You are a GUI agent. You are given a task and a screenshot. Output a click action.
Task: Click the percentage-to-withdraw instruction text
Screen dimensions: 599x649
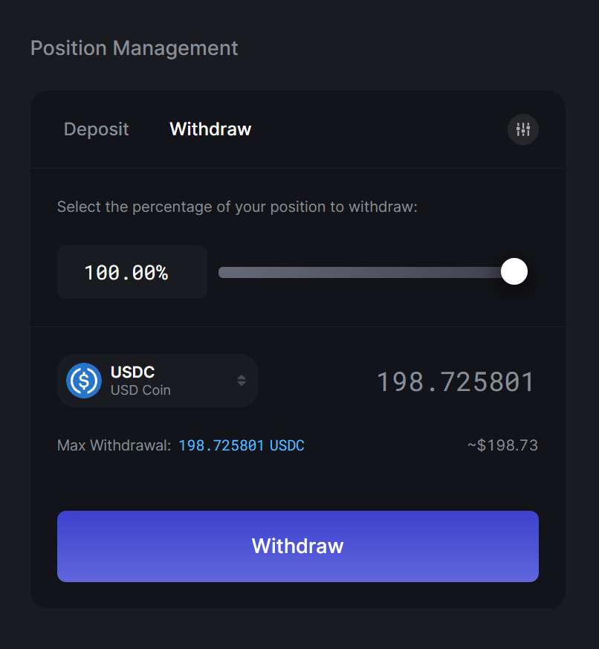tap(237, 207)
